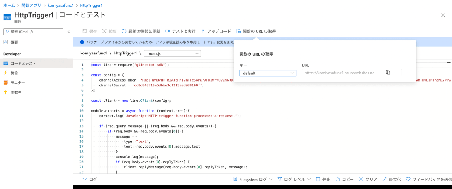This screenshot has height=189, width=452.
Task: Click the Developer section heading
Action: 12,54
